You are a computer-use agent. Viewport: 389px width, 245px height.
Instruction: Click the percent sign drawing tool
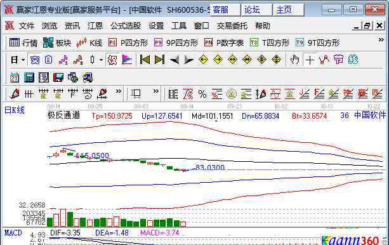(x=202, y=95)
